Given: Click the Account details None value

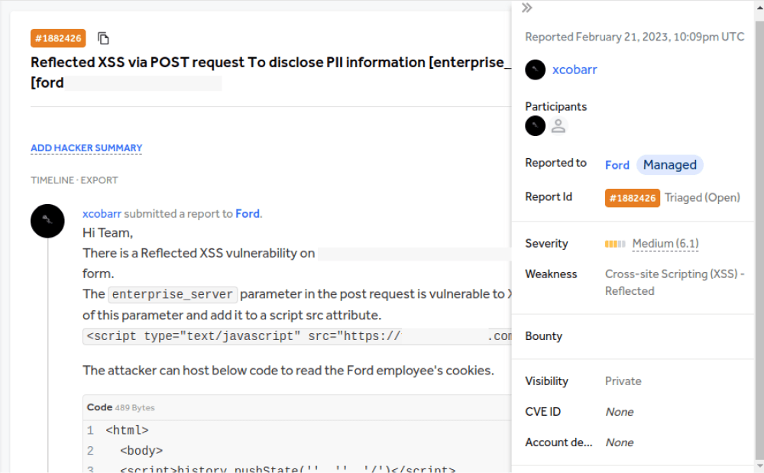Looking at the screenshot, I should [620, 442].
